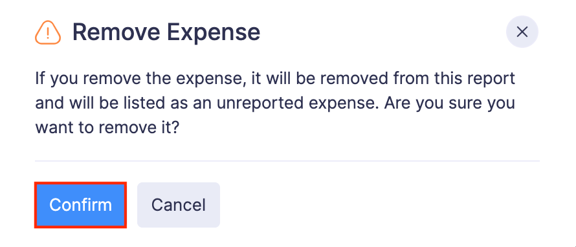Click the exclamation mark alert icon
This screenshot has height=247, width=576.
[x=48, y=33]
